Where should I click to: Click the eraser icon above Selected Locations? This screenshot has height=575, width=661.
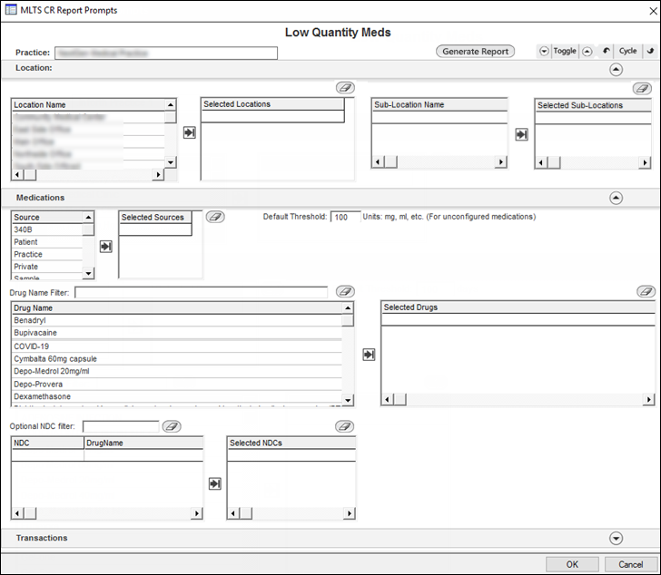[x=345, y=88]
